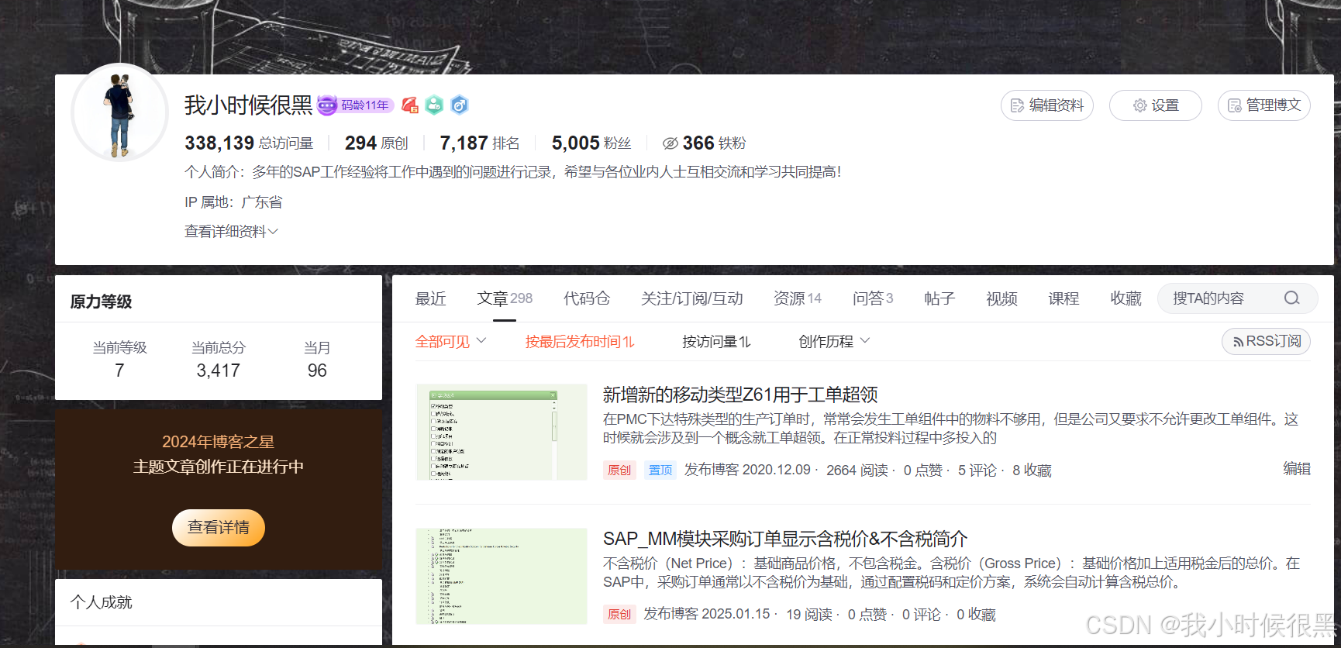
Task: Click 2024年博客之星 banner title
Action: click(219, 442)
